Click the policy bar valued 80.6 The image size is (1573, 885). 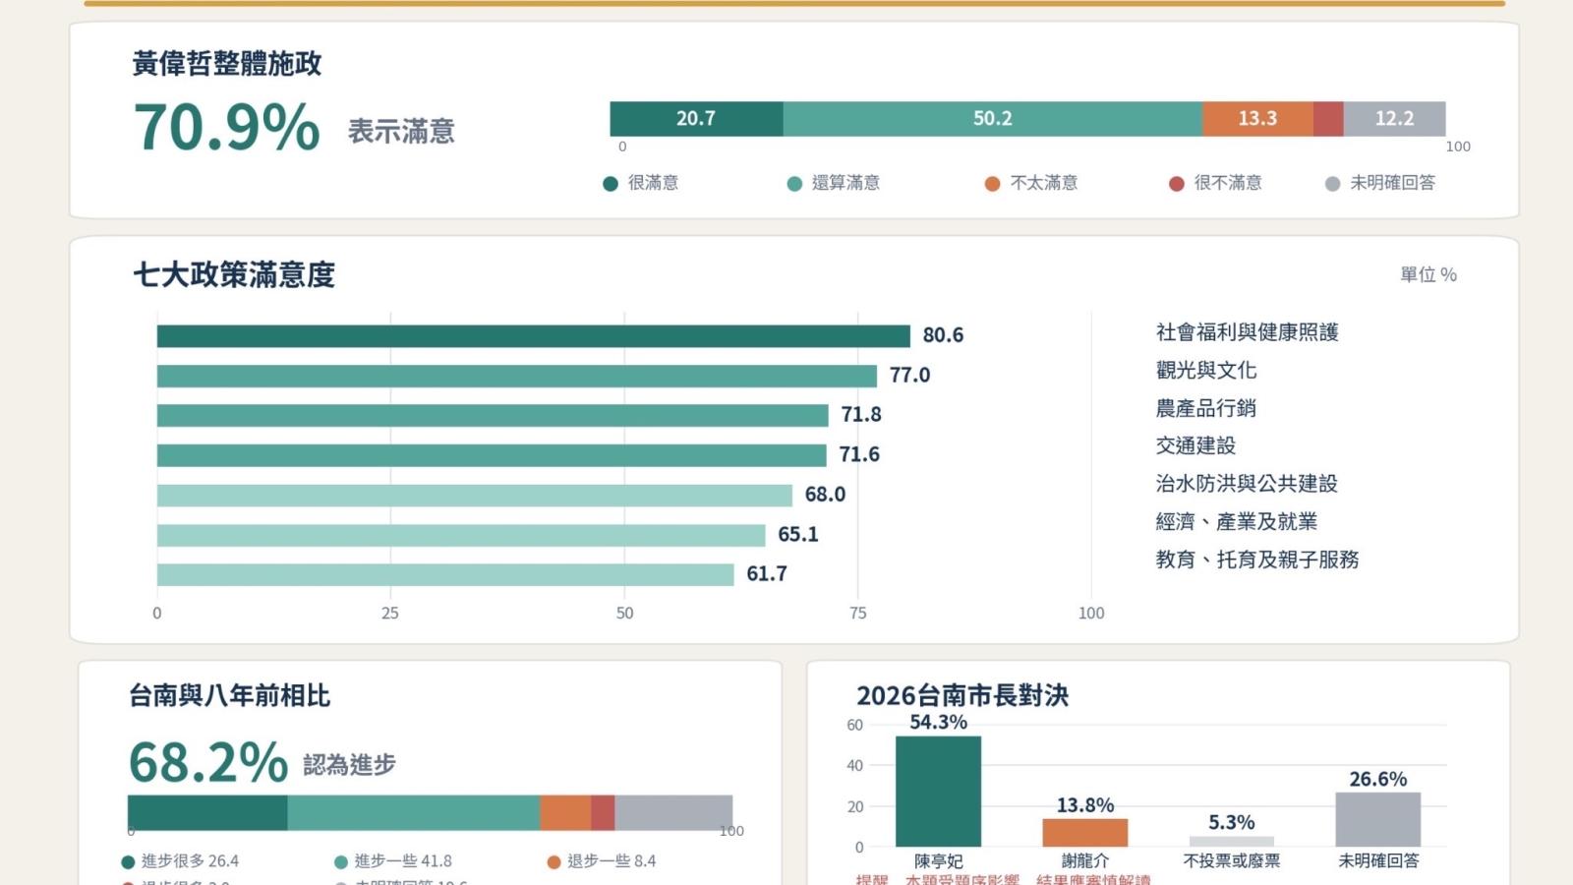534,336
